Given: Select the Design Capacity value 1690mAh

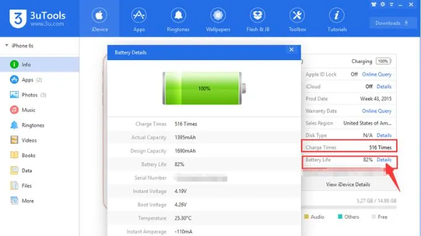Looking at the screenshot, I should (x=185, y=151).
